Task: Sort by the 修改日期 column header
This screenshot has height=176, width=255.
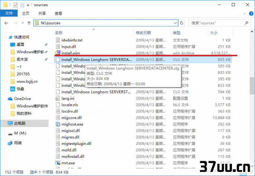Action: click(143, 33)
